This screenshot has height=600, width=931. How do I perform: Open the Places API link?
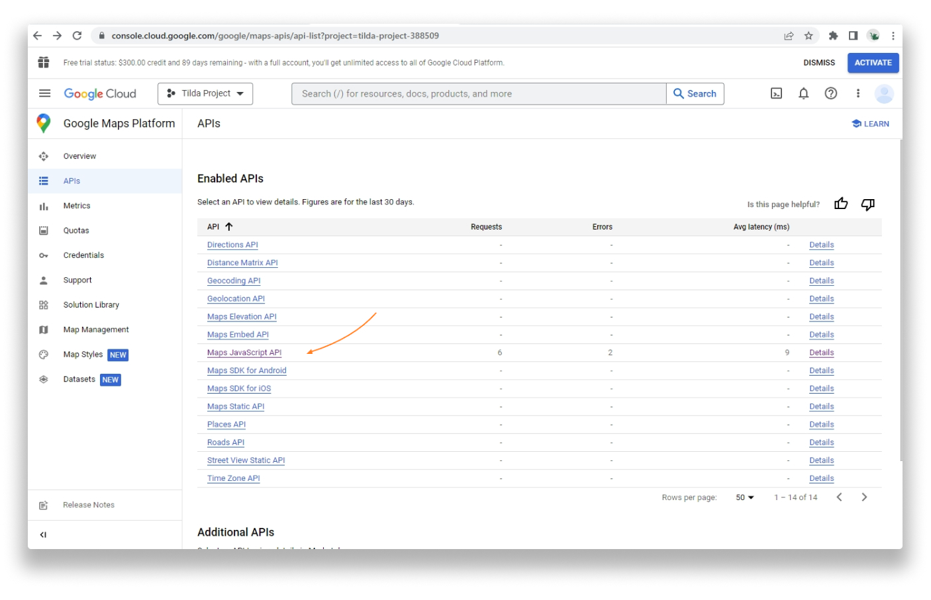click(226, 425)
